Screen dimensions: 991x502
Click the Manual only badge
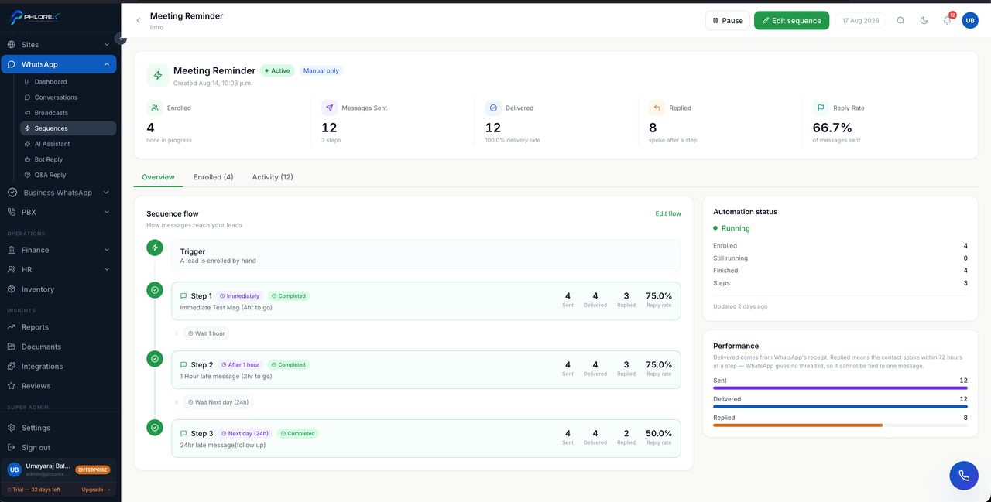pyautogui.click(x=321, y=70)
